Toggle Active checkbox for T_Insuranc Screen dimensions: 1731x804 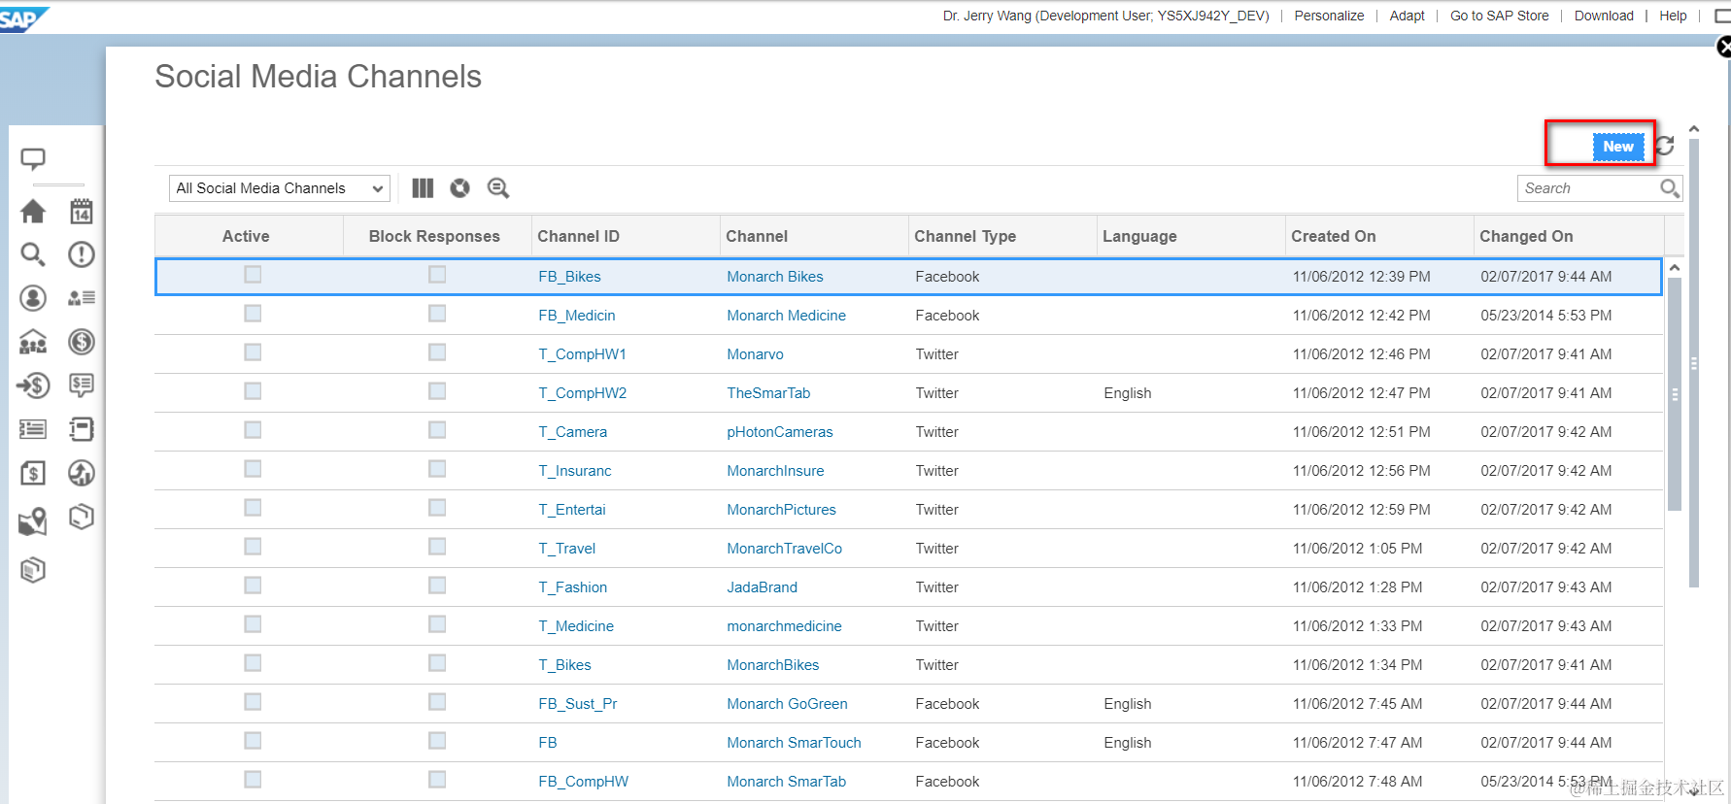pyautogui.click(x=253, y=469)
